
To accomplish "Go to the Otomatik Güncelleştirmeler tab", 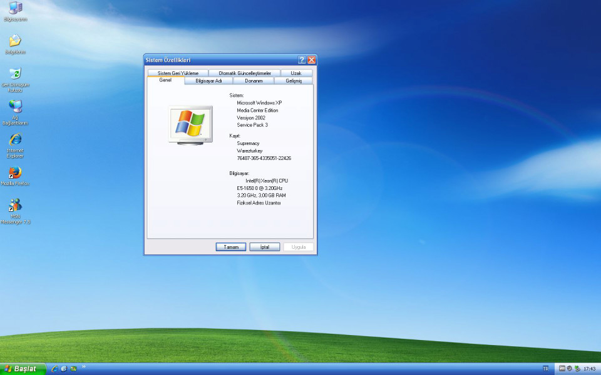I will tap(245, 73).
